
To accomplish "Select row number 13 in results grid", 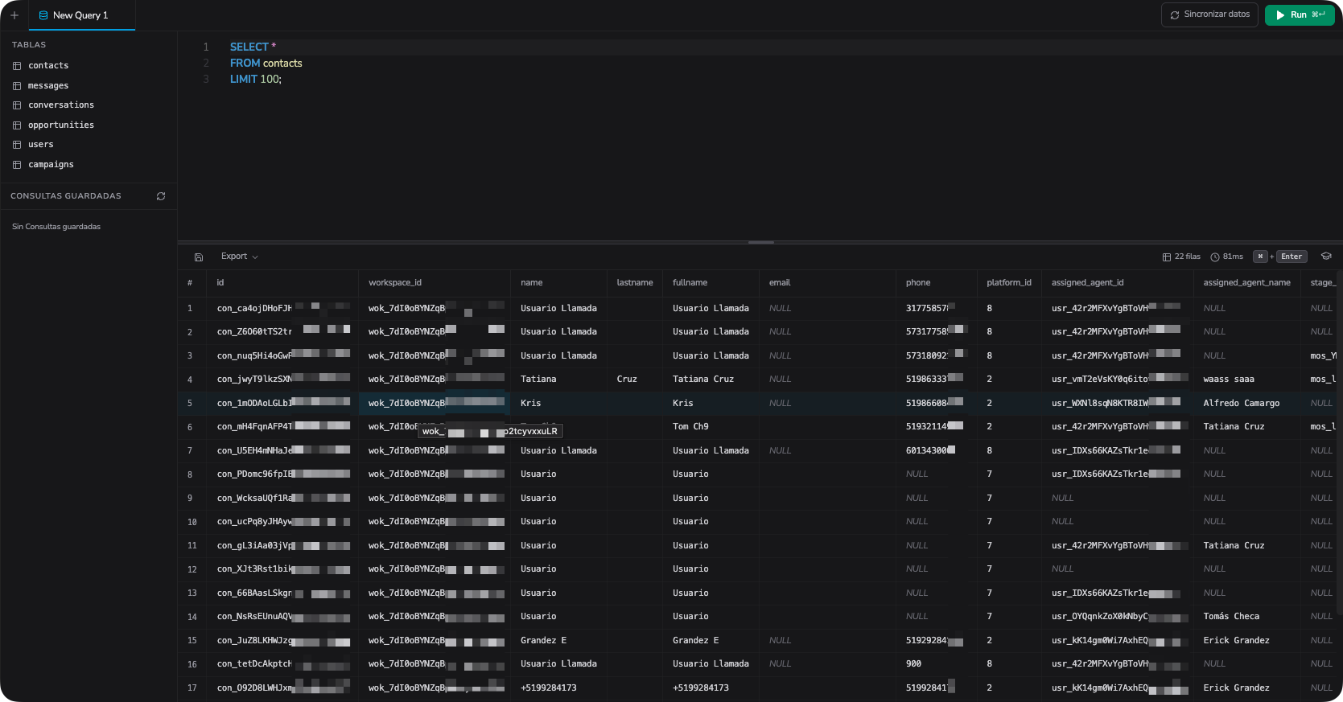I will point(192,593).
